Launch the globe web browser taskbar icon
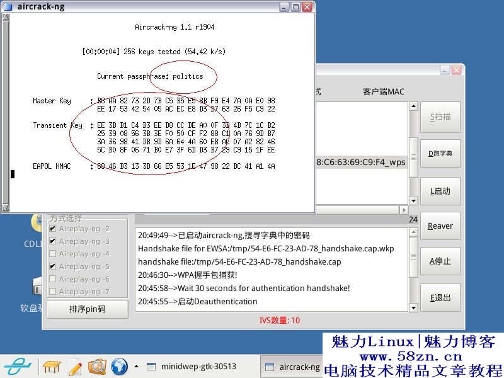Screen dimensions: 504x378 tap(119, 367)
